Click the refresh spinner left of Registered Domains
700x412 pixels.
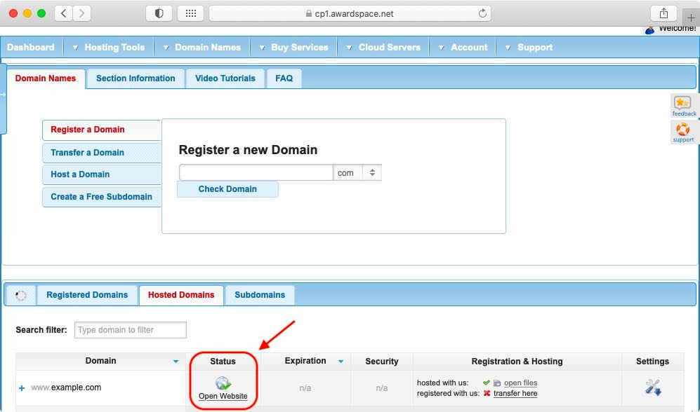tap(20, 295)
